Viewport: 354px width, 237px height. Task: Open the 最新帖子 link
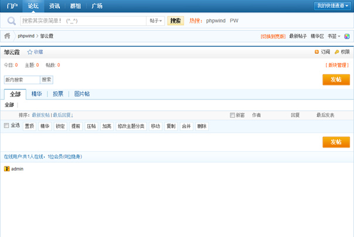(298, 36)
